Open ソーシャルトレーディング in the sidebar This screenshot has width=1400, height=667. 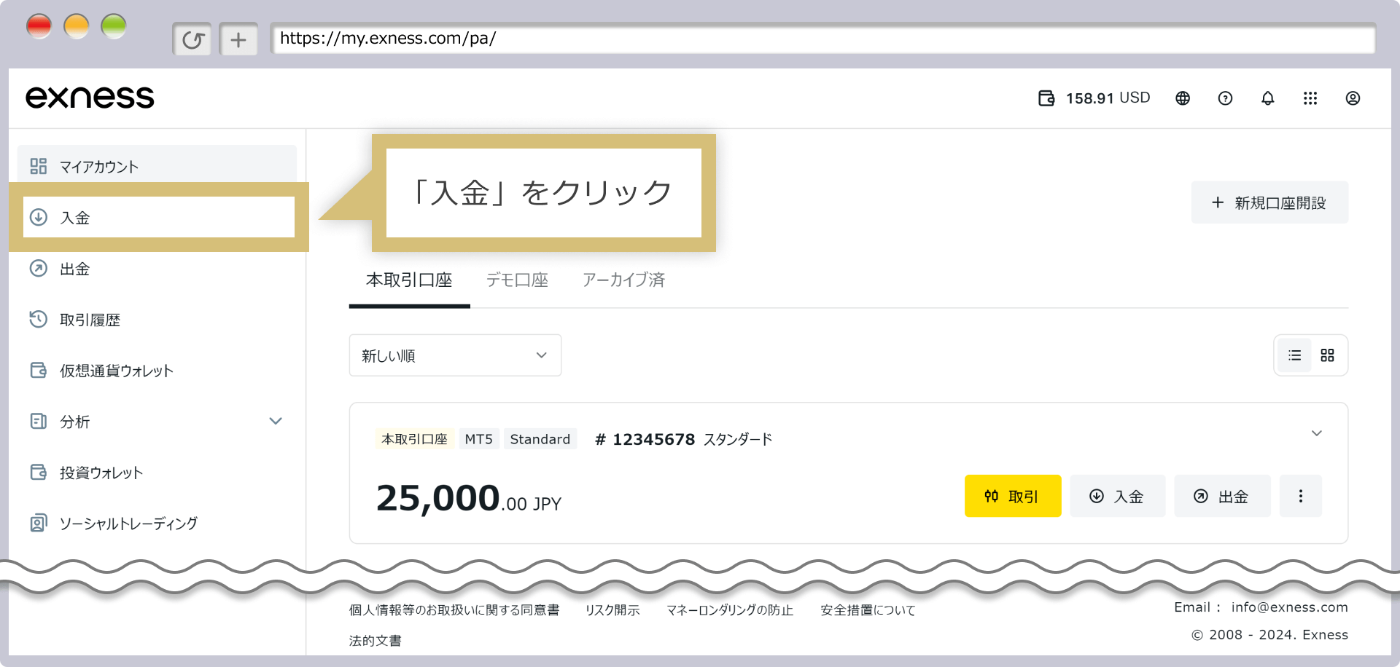pos(157,524)
